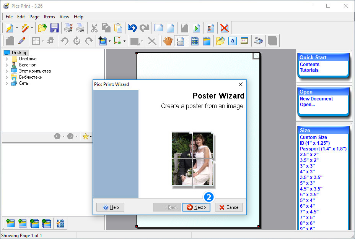Open the Tutorials link in Quick Start
355x239 pixels.
point(309,70)
